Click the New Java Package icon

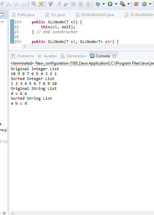(x=136, y=4)
